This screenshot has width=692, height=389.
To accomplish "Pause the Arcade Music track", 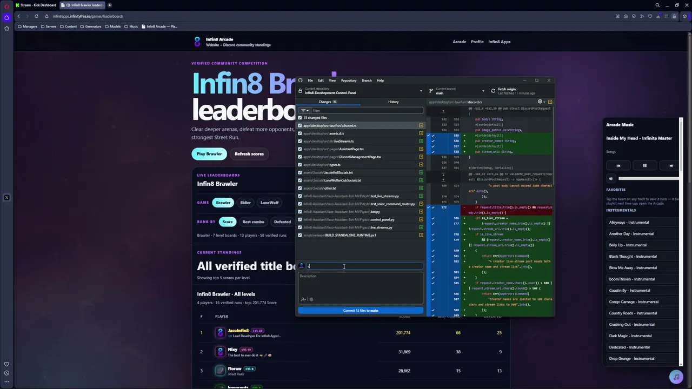I will [644, 166].
